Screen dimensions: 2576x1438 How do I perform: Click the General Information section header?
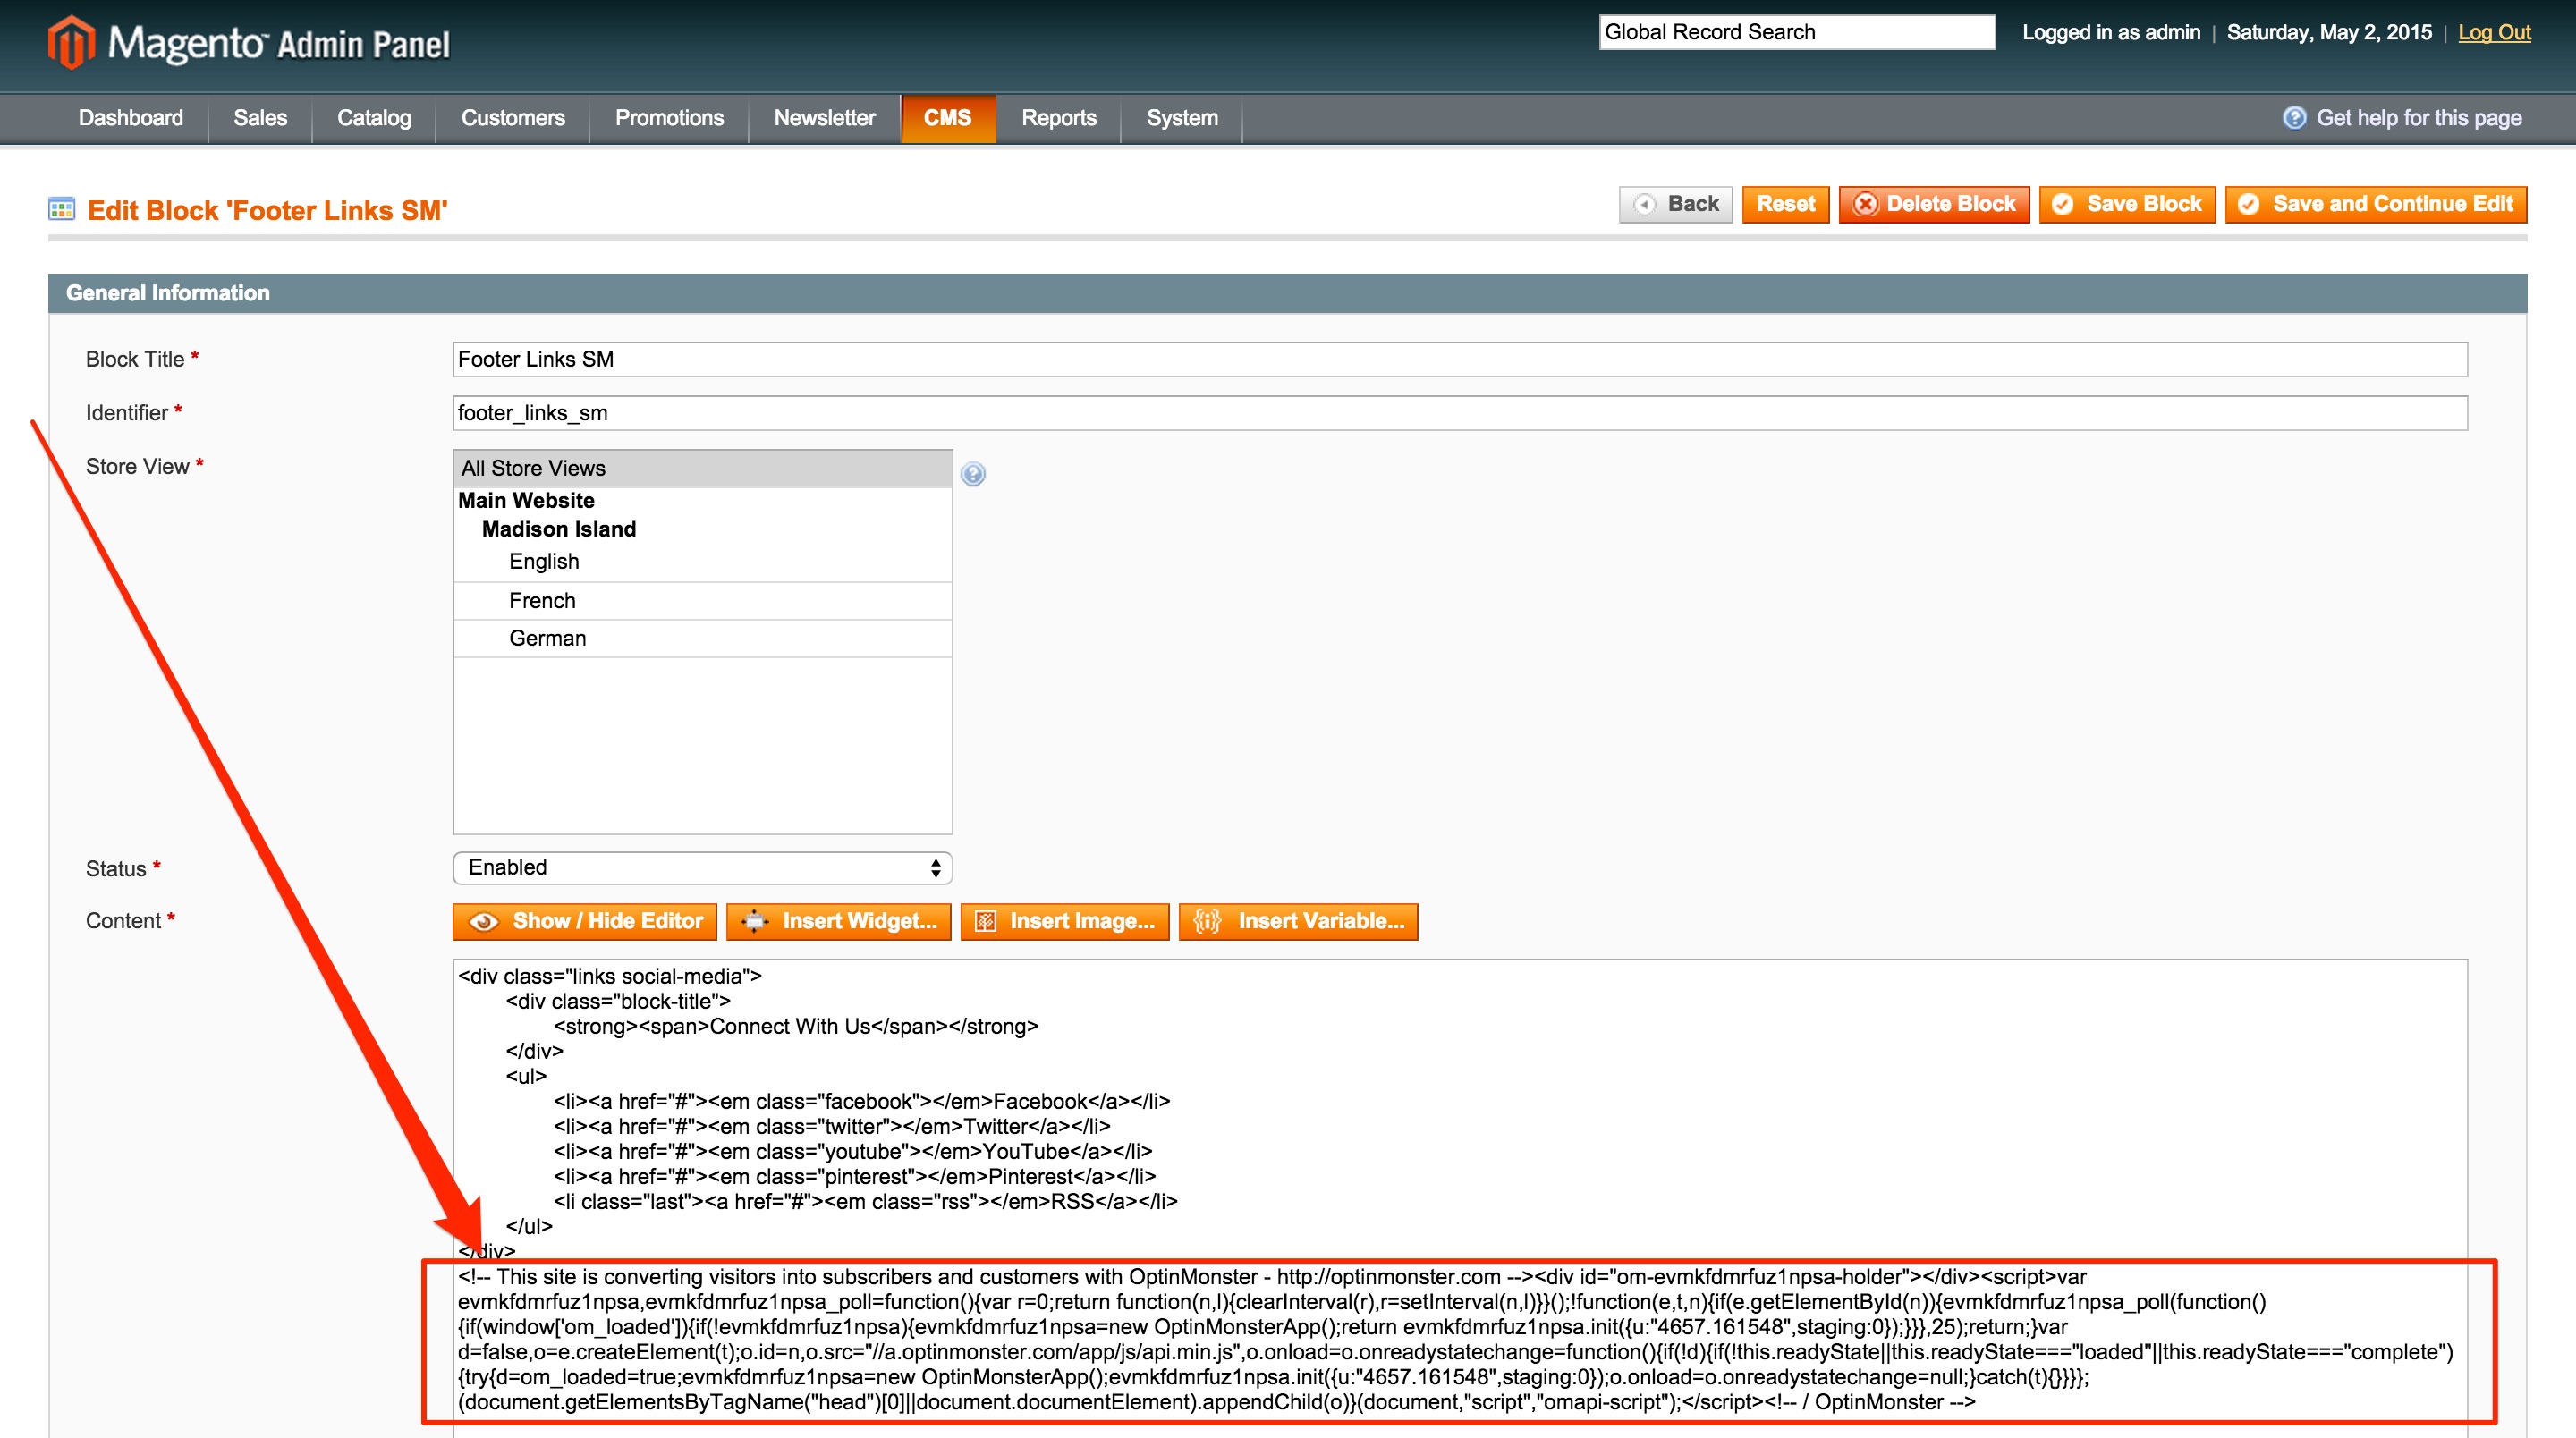[1288, 294]
